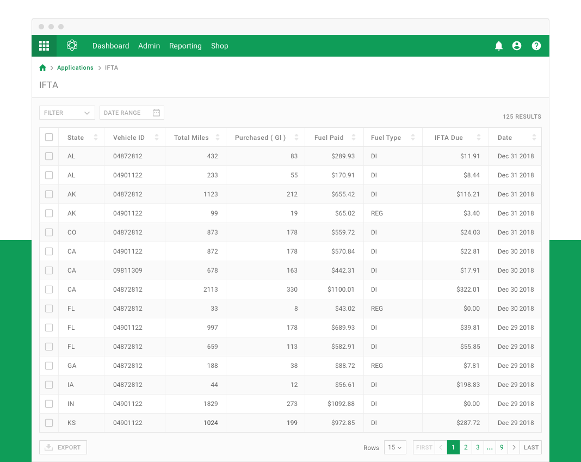Jump to page 9 in pagination
581x462 pixels.
502,447
